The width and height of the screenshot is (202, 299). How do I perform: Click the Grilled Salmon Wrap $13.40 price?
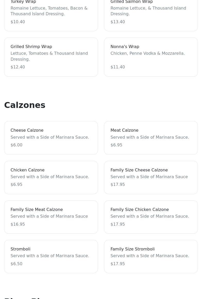(117, 22)
